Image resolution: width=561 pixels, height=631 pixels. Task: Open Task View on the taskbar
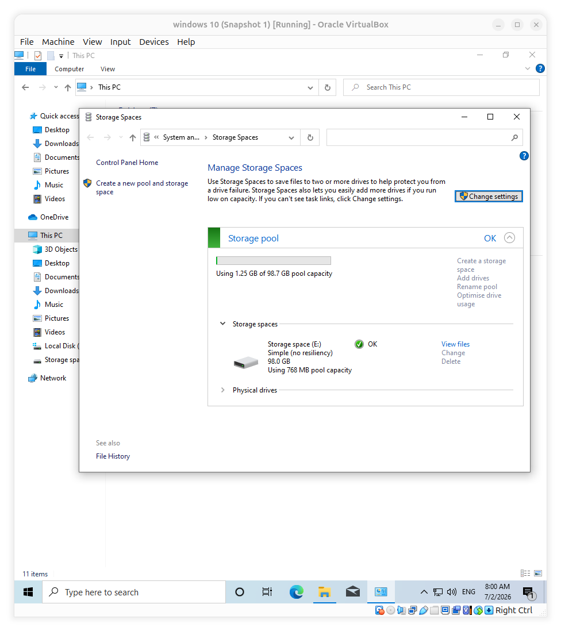click(267, 592)
